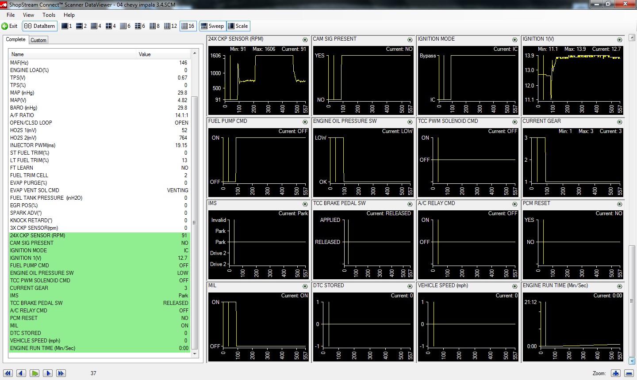The image size is (637, 380).
Task: Jump to first frame playback button
Action: click(x=8, y=373)
